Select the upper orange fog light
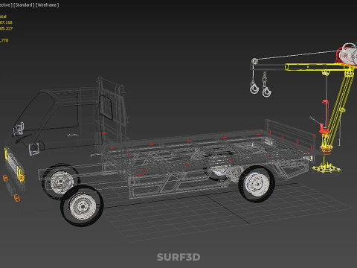 5,178
